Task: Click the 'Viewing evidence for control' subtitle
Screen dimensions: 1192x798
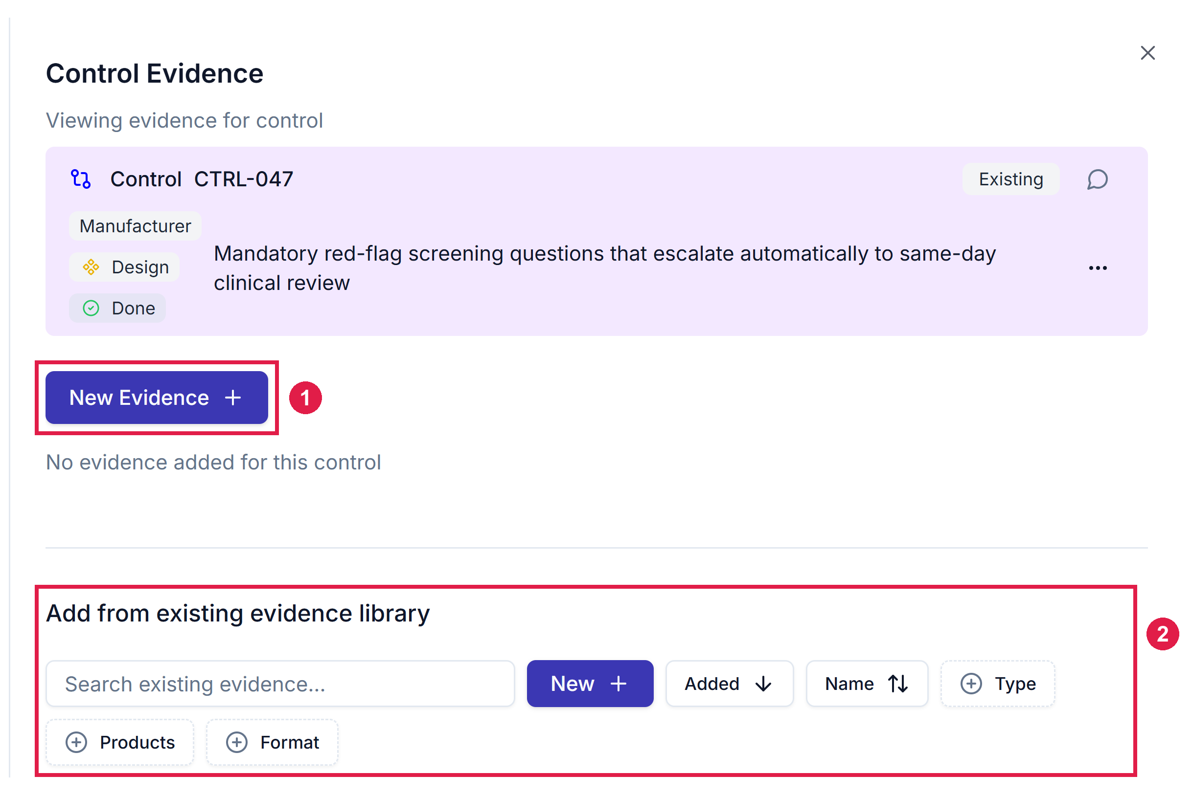Action: 184,121
